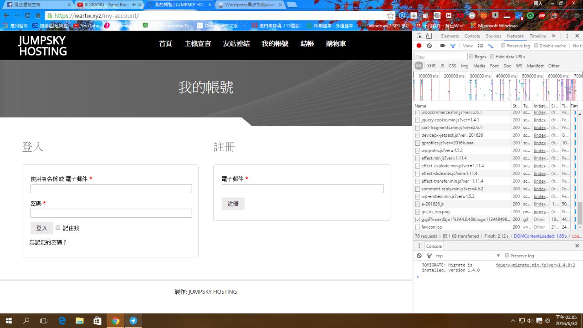Image resolution: width=583 pixels, height=328 pixels.
Task: Clear the Network log
Action: click(x=429, y=46)
